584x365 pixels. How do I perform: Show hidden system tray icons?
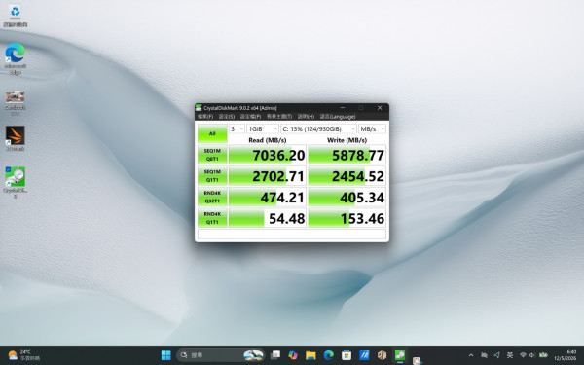tap(471, 355)
